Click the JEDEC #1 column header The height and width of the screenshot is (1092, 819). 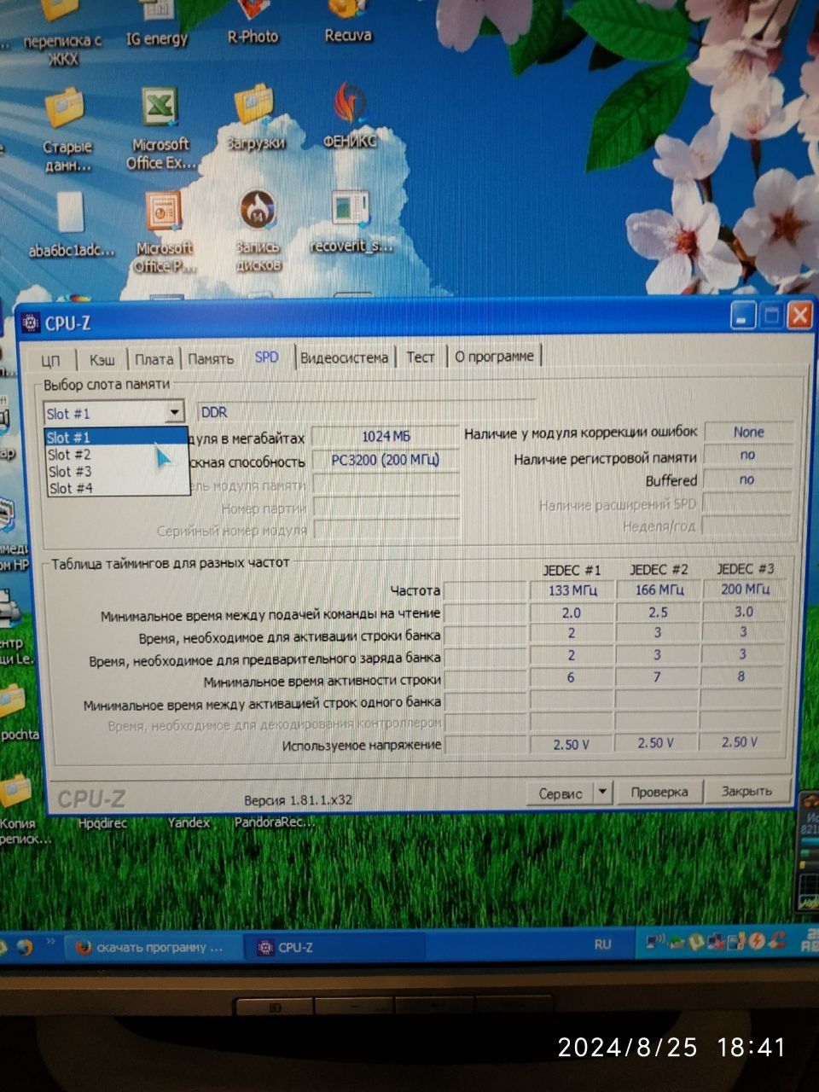tap(572, 570)
